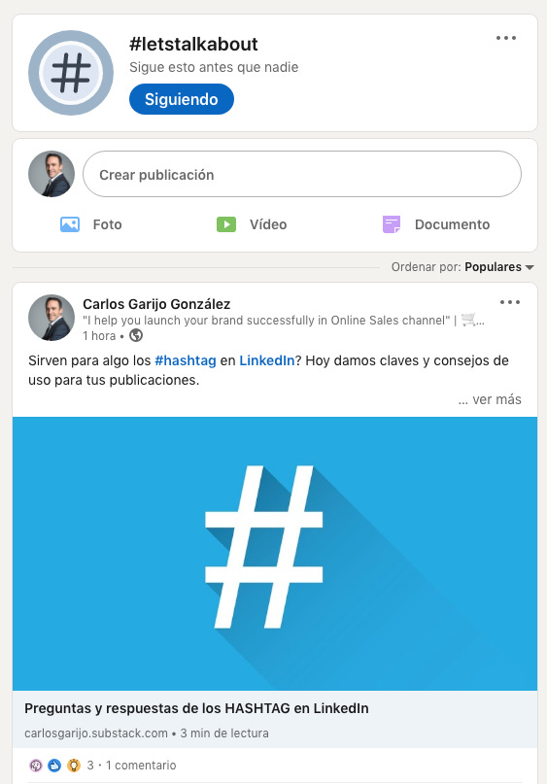The image size is (547, 784).
Task: Open article Preguntas y respuestas de los HASHTAG
Action: click(x=196, y=708)
